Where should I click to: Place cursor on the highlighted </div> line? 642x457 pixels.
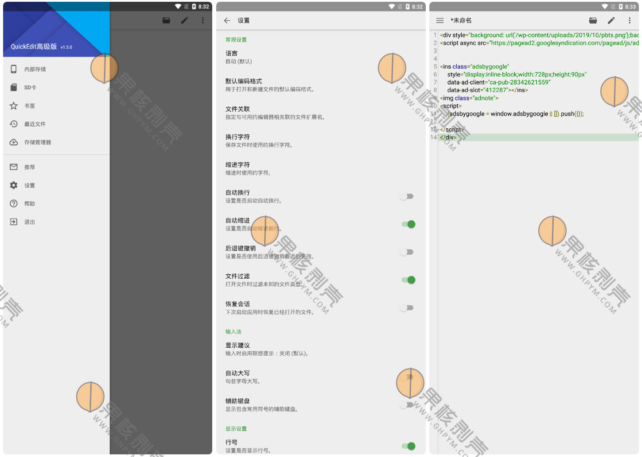pos(539,138)
